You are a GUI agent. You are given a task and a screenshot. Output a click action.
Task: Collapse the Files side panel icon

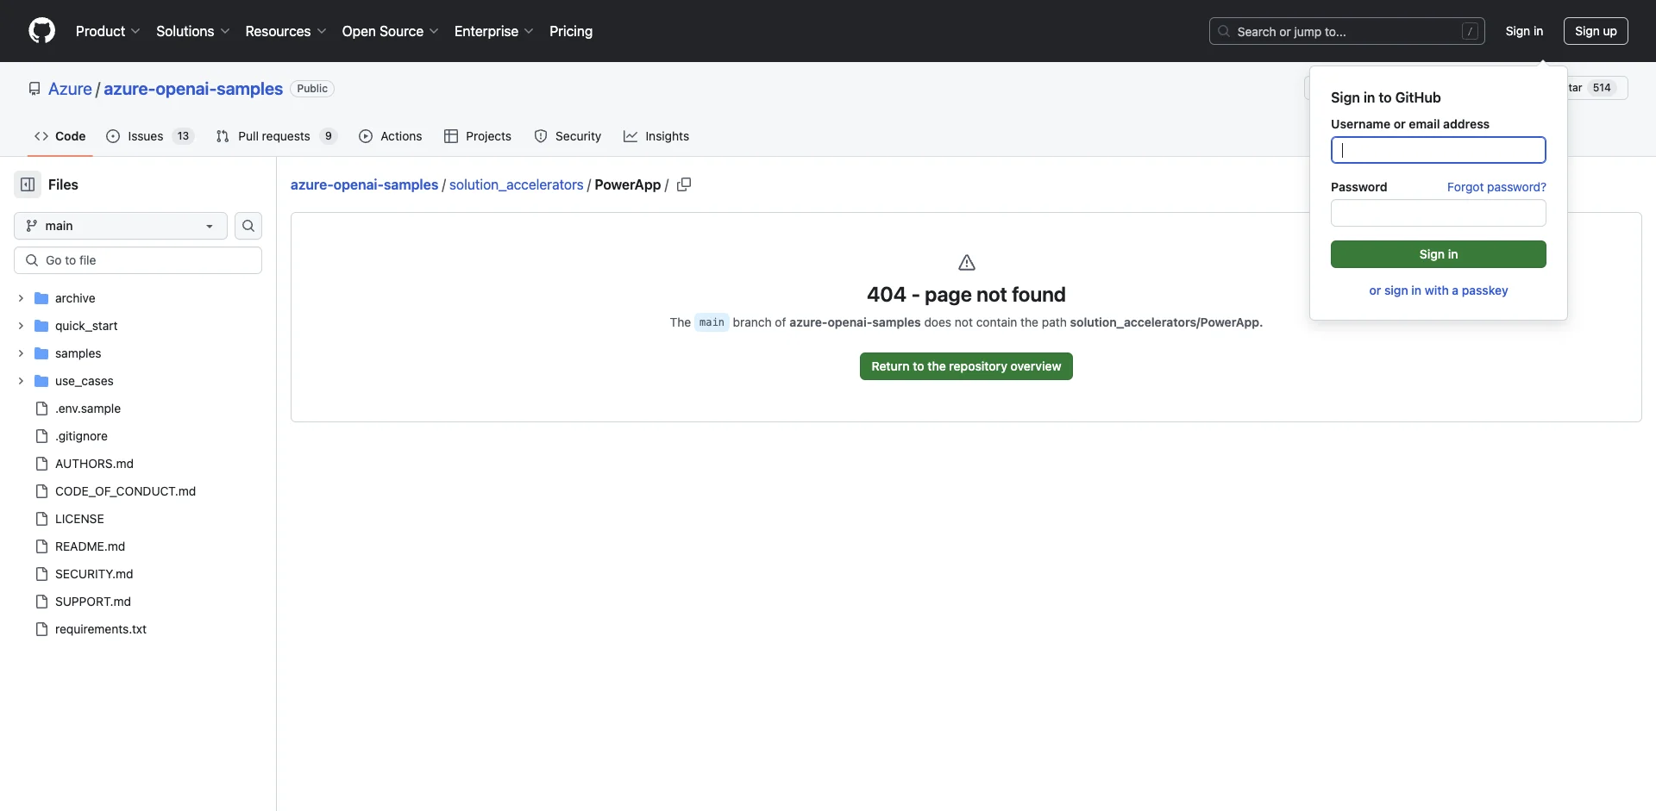[28, 184]
